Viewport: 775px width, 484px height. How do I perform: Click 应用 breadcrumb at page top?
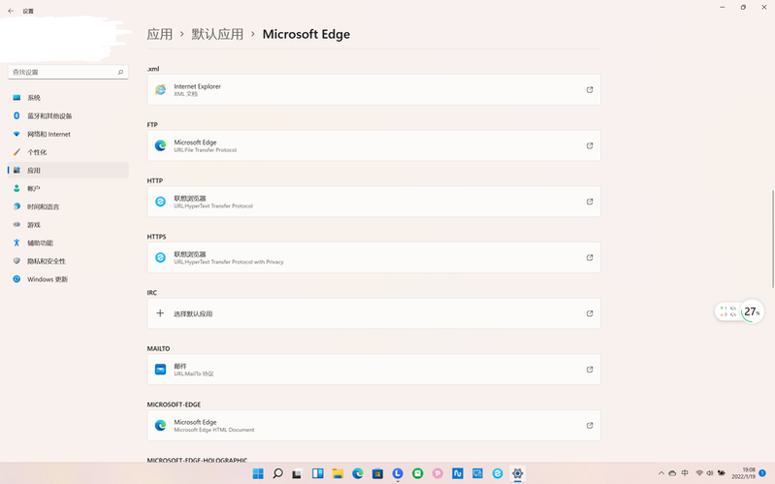point(159,34)
